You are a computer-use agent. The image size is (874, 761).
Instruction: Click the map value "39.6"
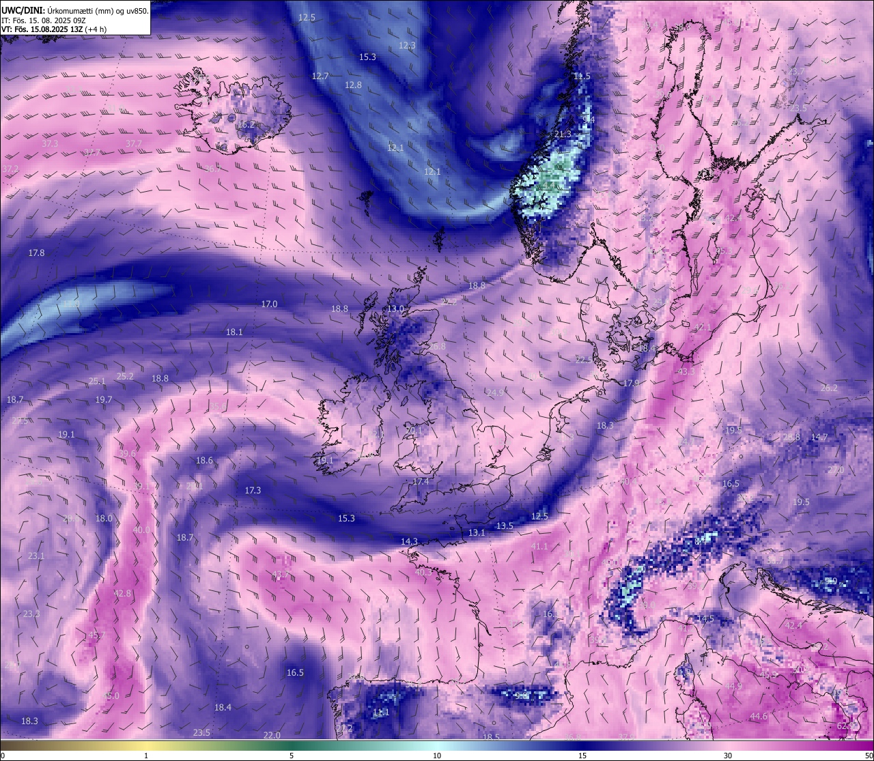[127, 454]
